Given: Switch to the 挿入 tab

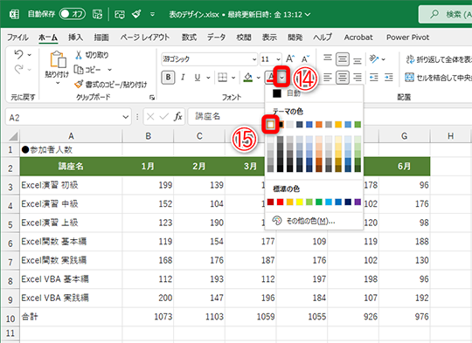Looking at the screenshot, I should click(75, 38).
